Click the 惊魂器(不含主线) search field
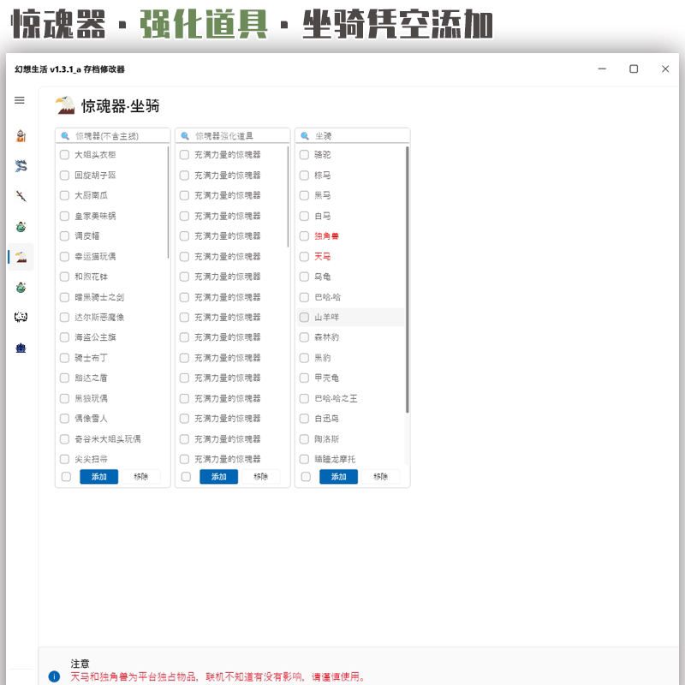 [x=113, y=136]
